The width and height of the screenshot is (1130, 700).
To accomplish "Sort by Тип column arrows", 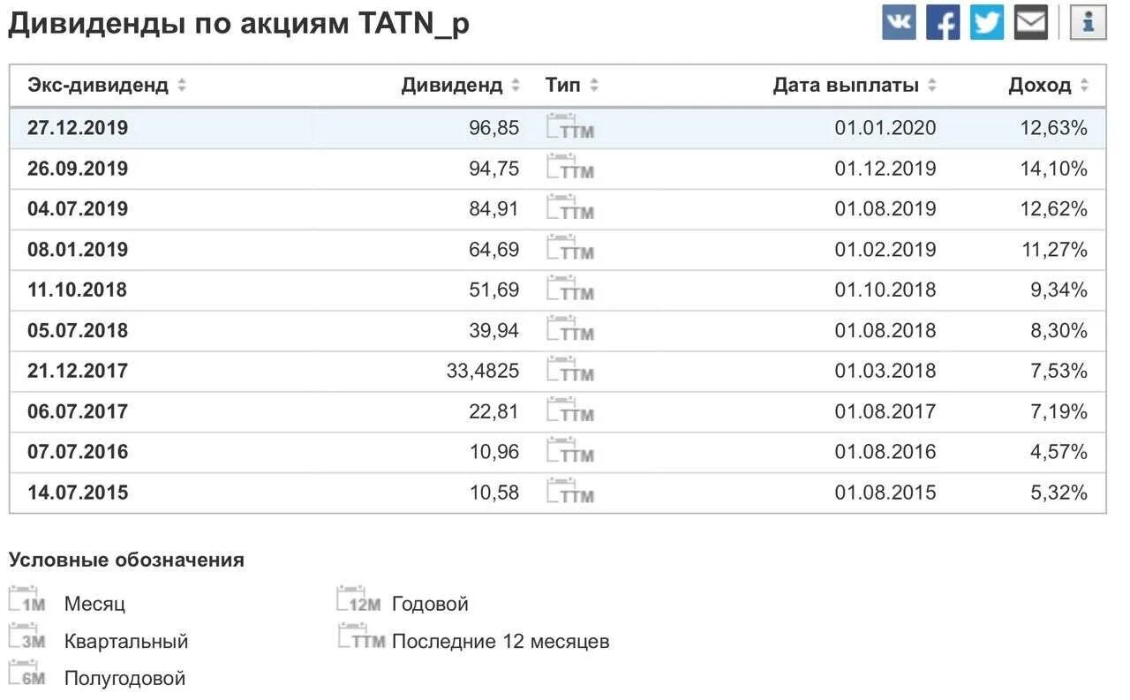I will (x=594, y=86).
